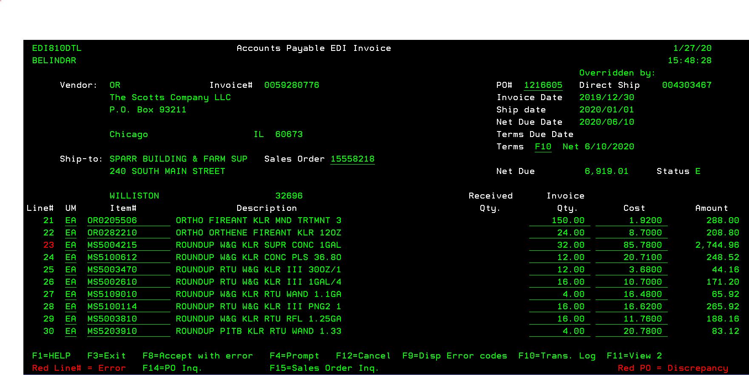749x375 pixels.
Task: Select the Terms code field F10
Action: tap(543, 147)
